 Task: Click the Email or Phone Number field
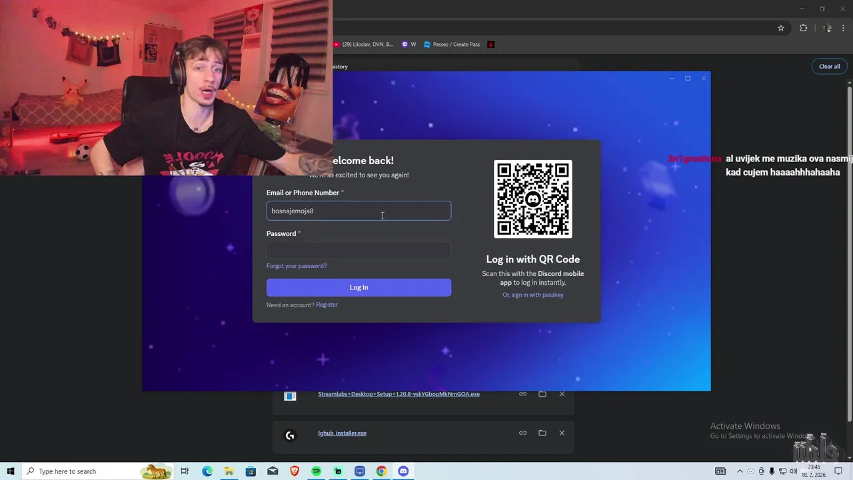tap(359, 211)
